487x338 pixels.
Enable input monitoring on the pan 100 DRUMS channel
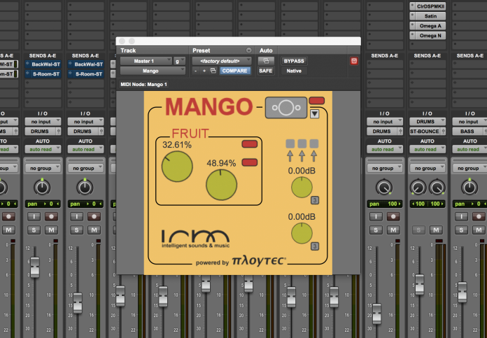[376, 216]
